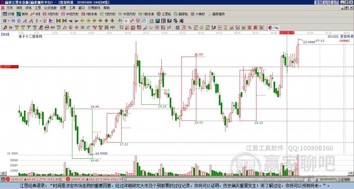Viewport: 354px width, 189px height.
Task: Open the 行情 market quotes view
Action: (9, 14)
